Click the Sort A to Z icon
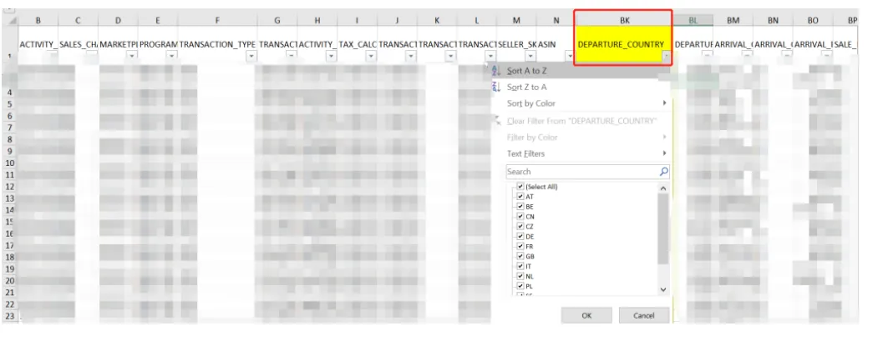Viewport: 873px width, 341px height. pyautogui.click(x=496, y=71)
